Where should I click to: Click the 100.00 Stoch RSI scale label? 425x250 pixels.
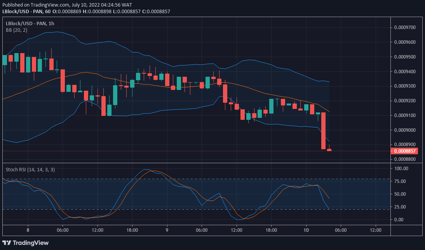(401, 168)
